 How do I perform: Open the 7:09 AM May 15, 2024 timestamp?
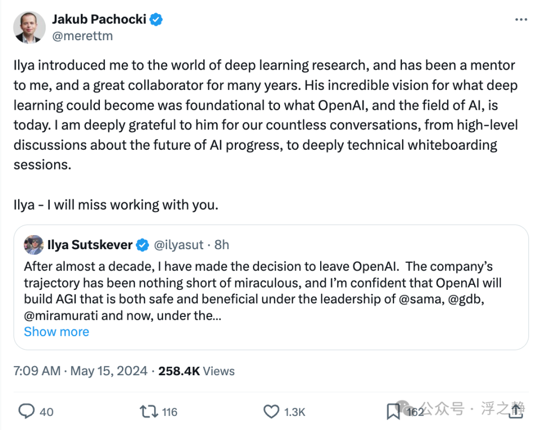click(x=80, y=371)
